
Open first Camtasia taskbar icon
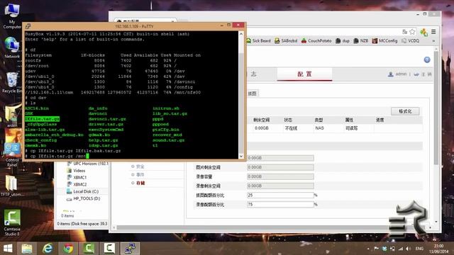89,248
